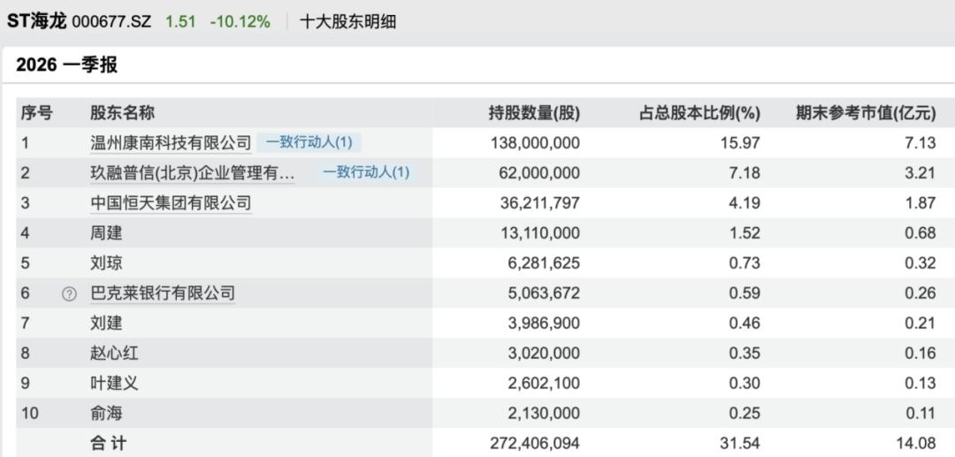
Task: Select shareholder row 周建
Action: coord(485,233)
